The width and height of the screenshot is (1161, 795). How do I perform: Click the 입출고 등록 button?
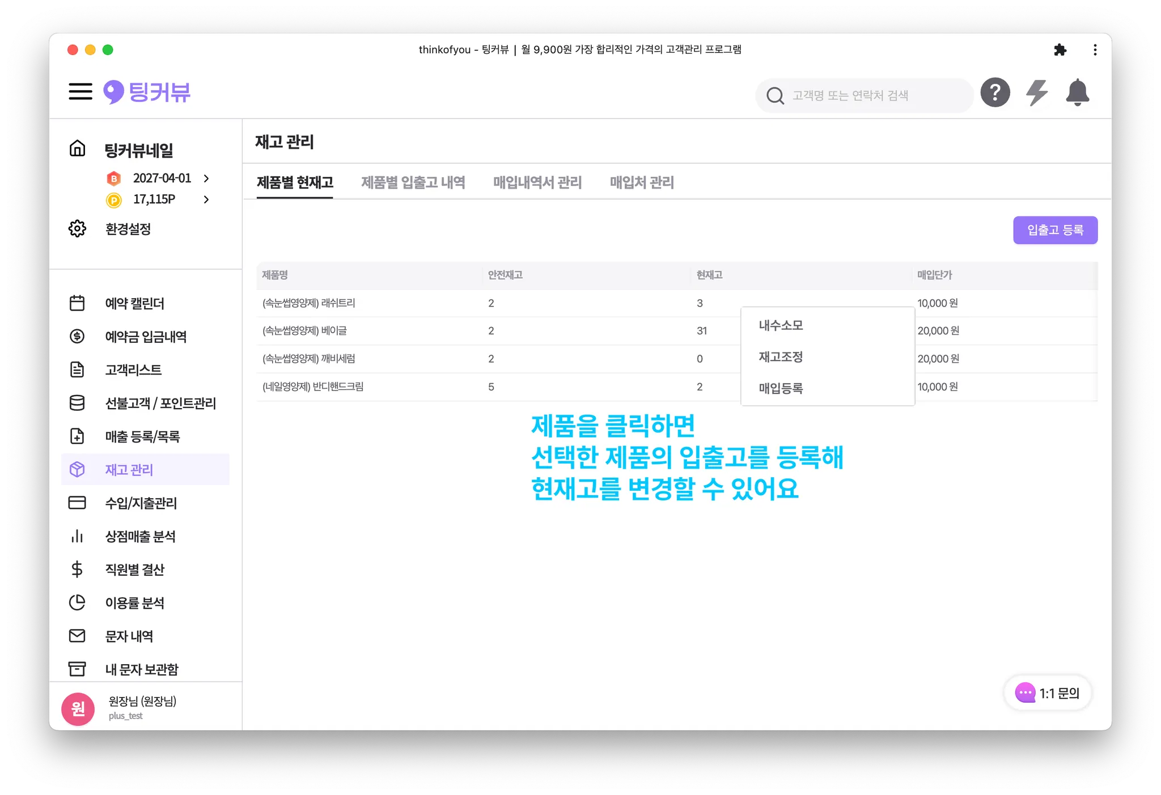(1054, 230)
